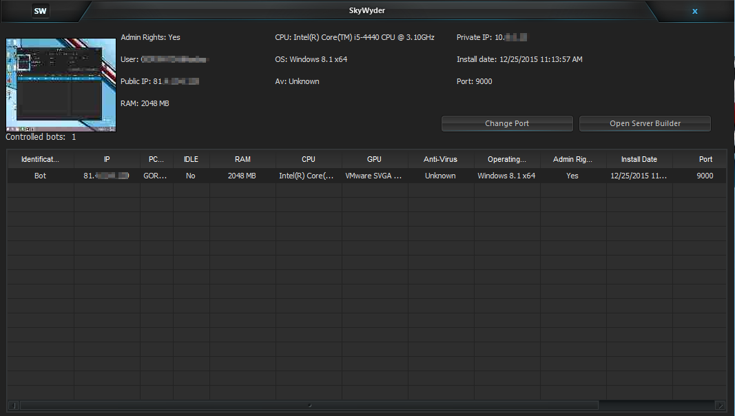
Task: Click the Private IP label
Action: 492,37
